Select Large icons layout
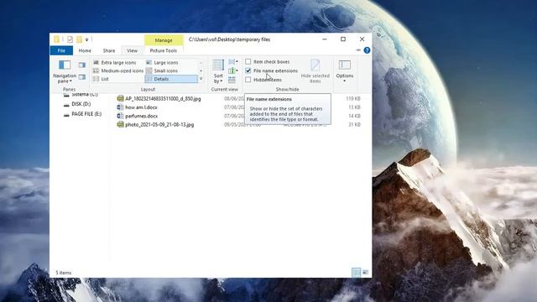537x302 pixels. pos(170,63)
